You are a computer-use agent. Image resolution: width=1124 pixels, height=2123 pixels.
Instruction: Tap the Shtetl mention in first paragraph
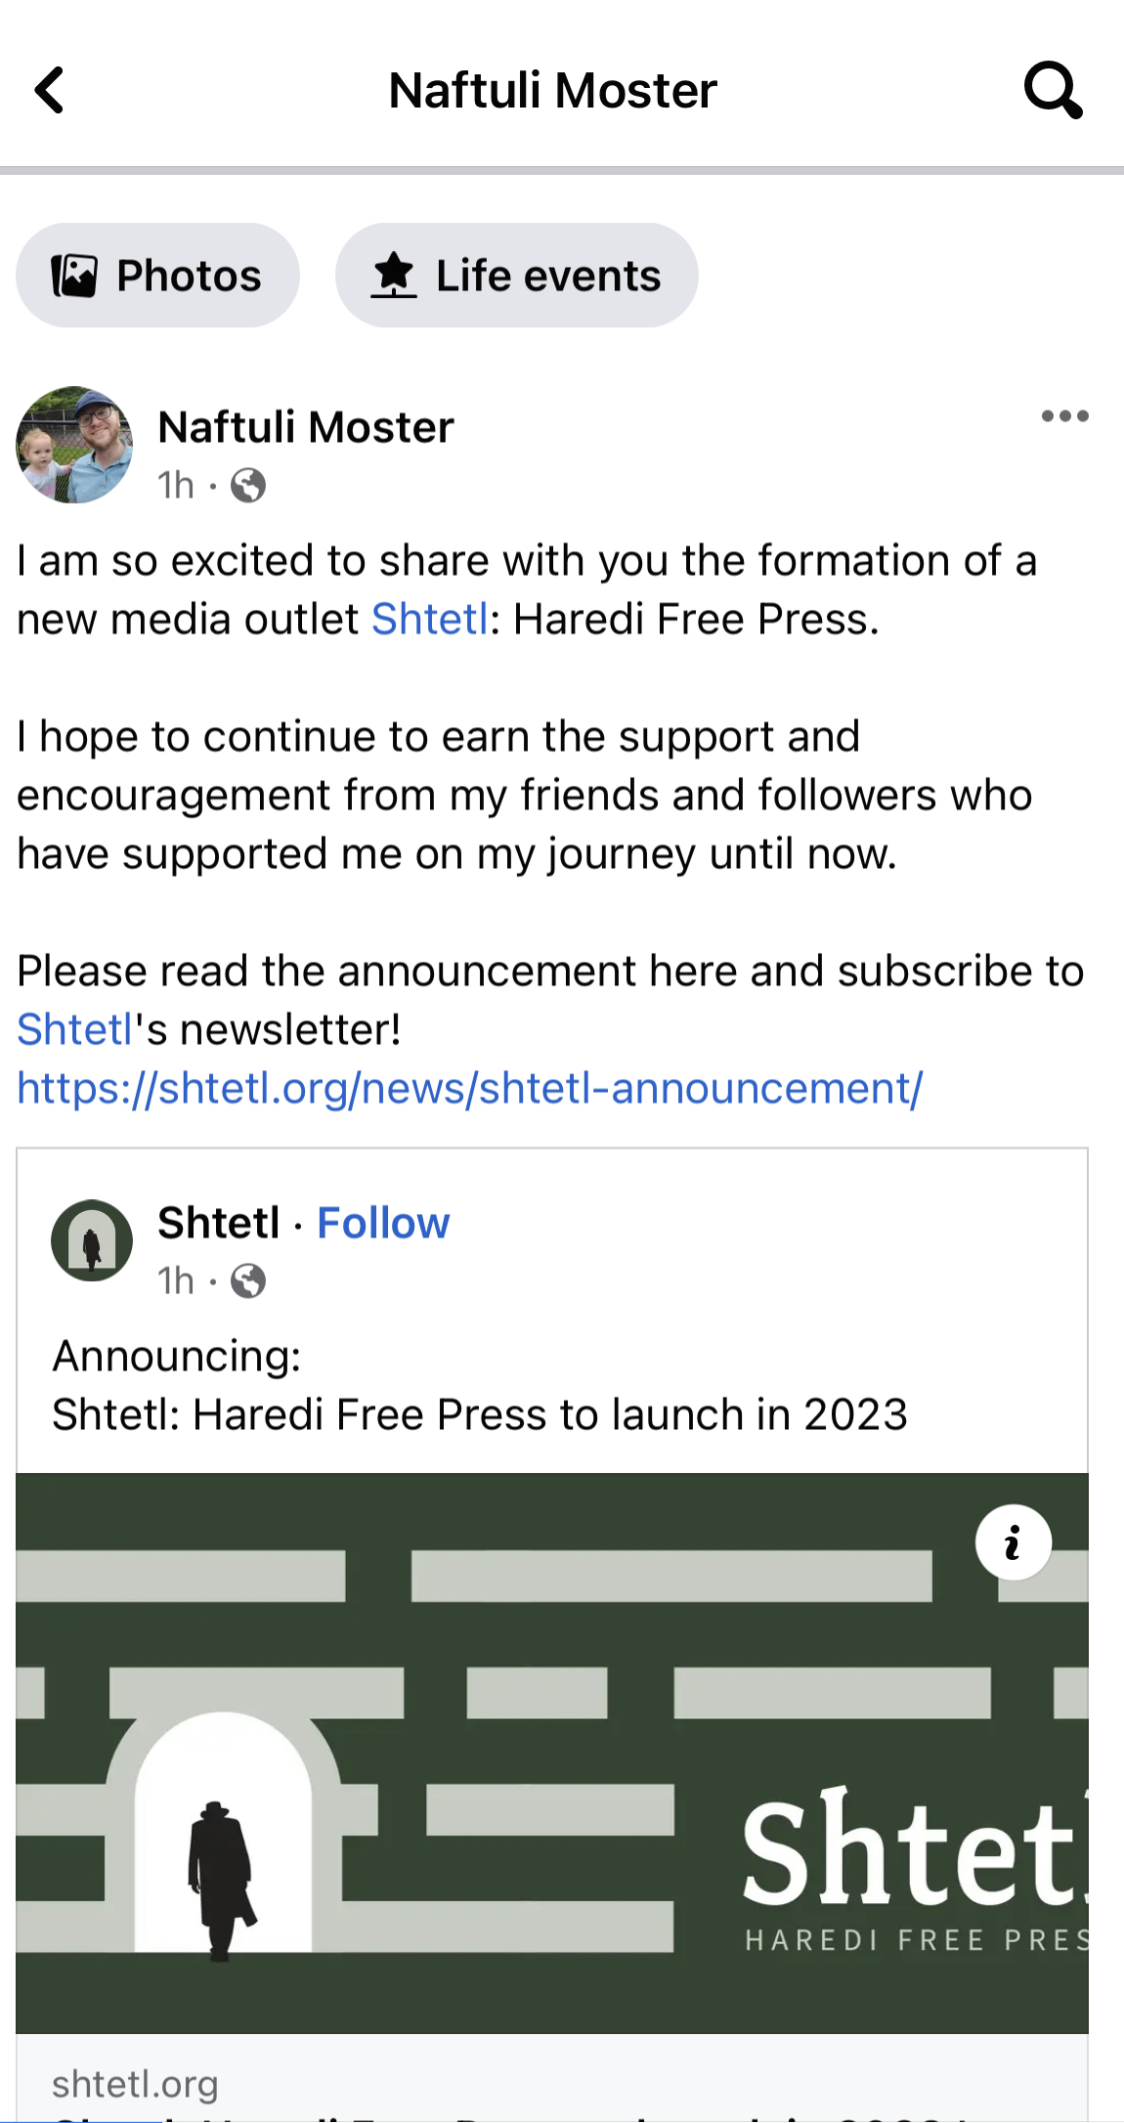[x=429, y=620]
